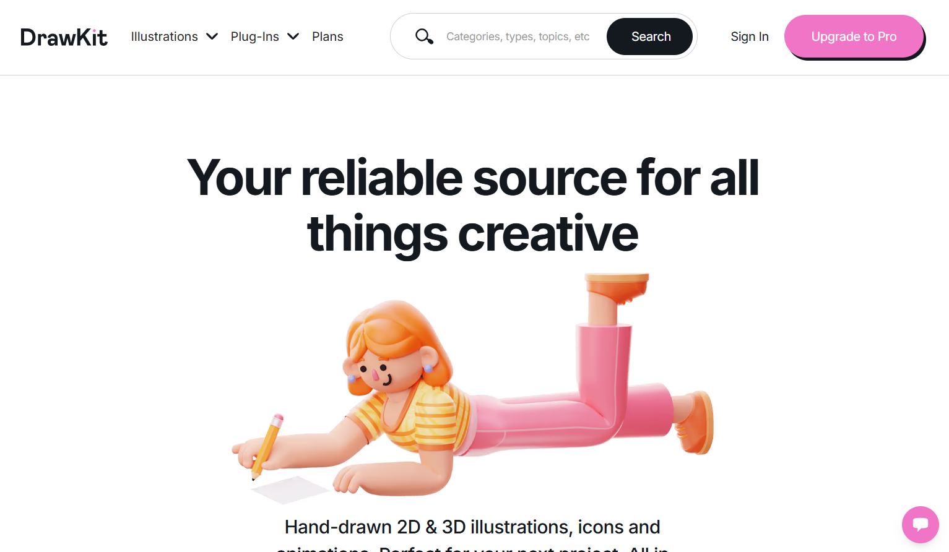Image resolution: width=949 pixels, height=552 pixels.
Task: Open the Illustrations menu
Action: [x=164, y=37]
